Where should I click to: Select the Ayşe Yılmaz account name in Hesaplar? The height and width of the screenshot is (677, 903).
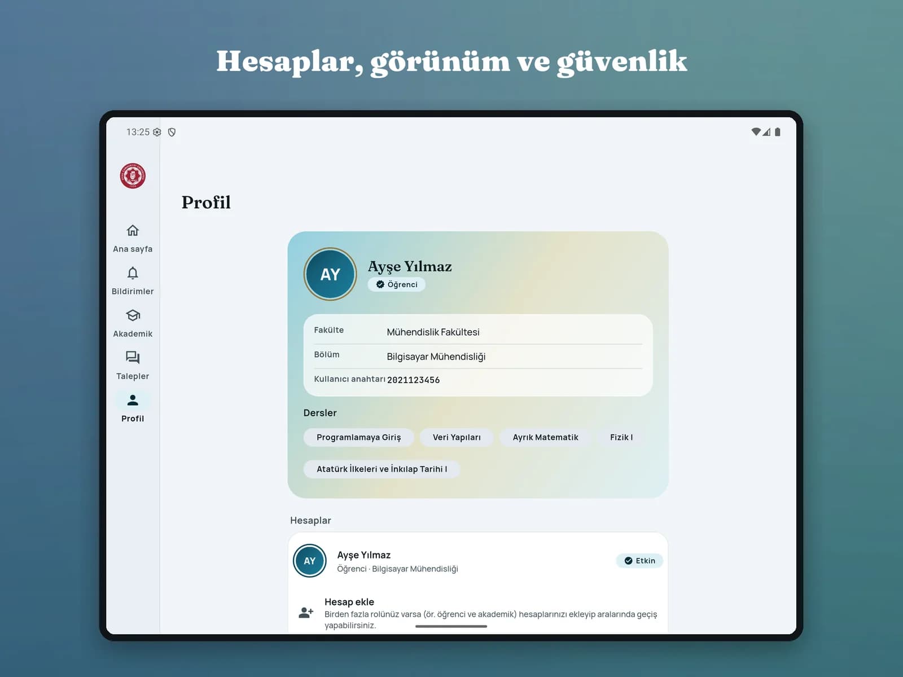coord(363,555)
